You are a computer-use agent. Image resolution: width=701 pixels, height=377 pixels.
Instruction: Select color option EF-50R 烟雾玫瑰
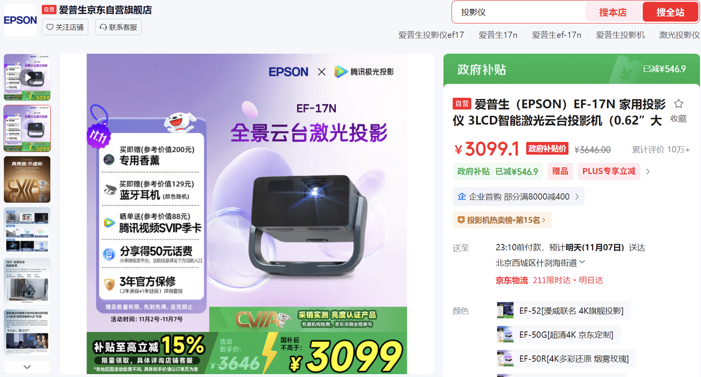pyautogui.click(x=566, y=358)
